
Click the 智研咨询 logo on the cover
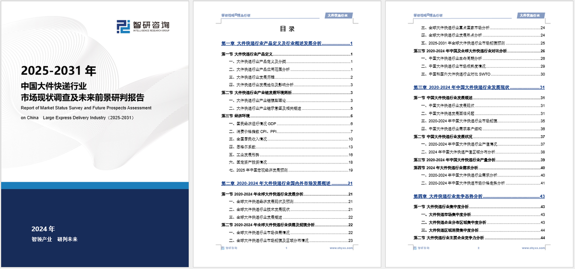143,26
